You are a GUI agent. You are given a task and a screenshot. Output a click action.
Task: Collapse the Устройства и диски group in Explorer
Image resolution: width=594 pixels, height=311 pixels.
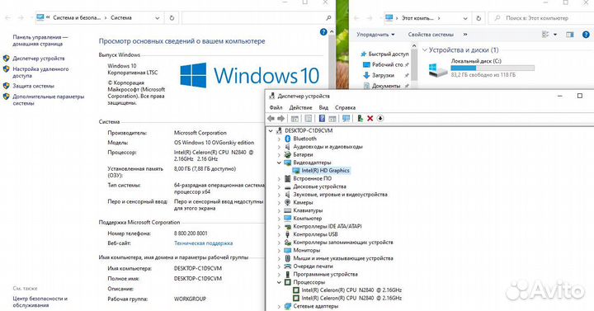(x=425, y=50)
